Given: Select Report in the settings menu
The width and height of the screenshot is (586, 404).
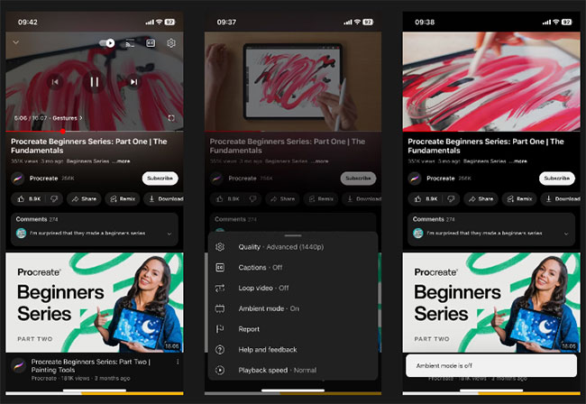Looking at the screenshot, I should [293, 329].
